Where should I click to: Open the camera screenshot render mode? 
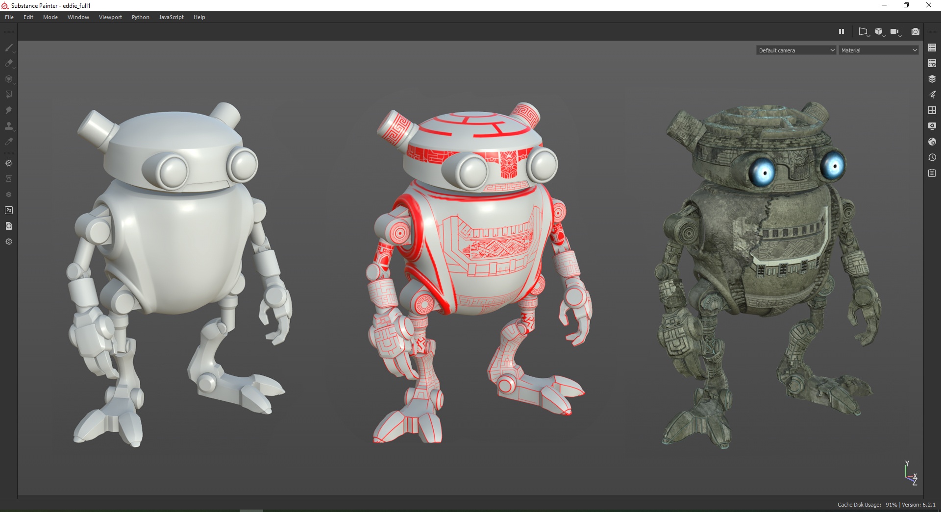[915, 31]
